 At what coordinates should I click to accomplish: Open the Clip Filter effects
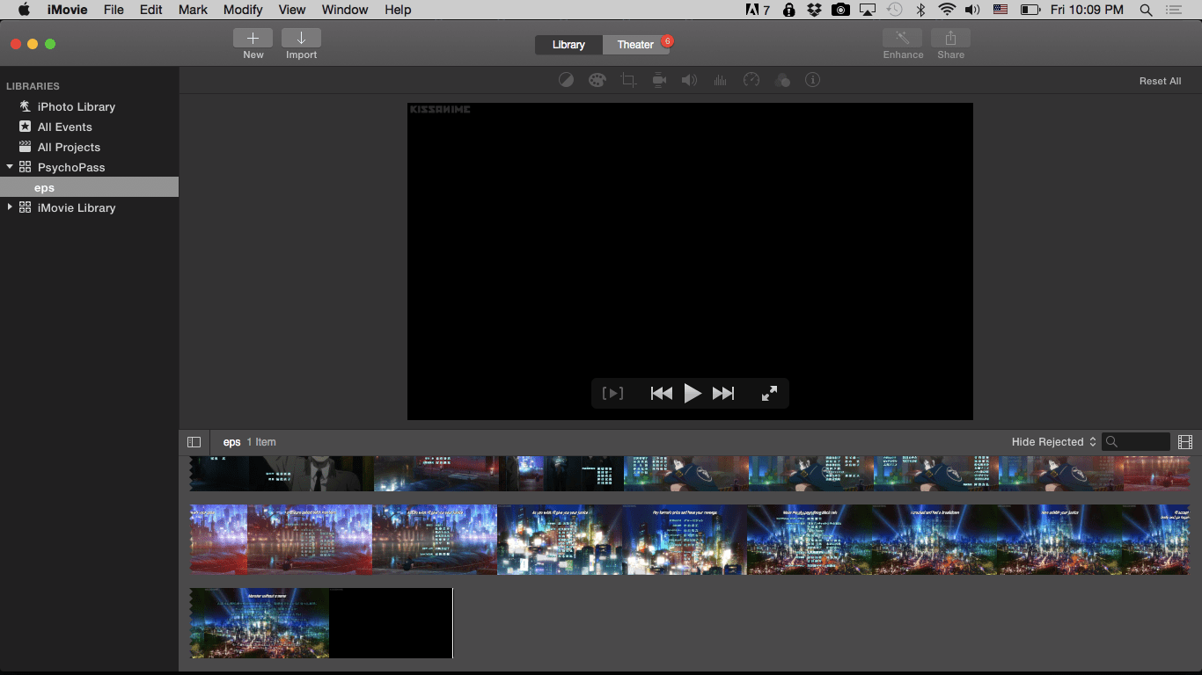pos(782,80)
